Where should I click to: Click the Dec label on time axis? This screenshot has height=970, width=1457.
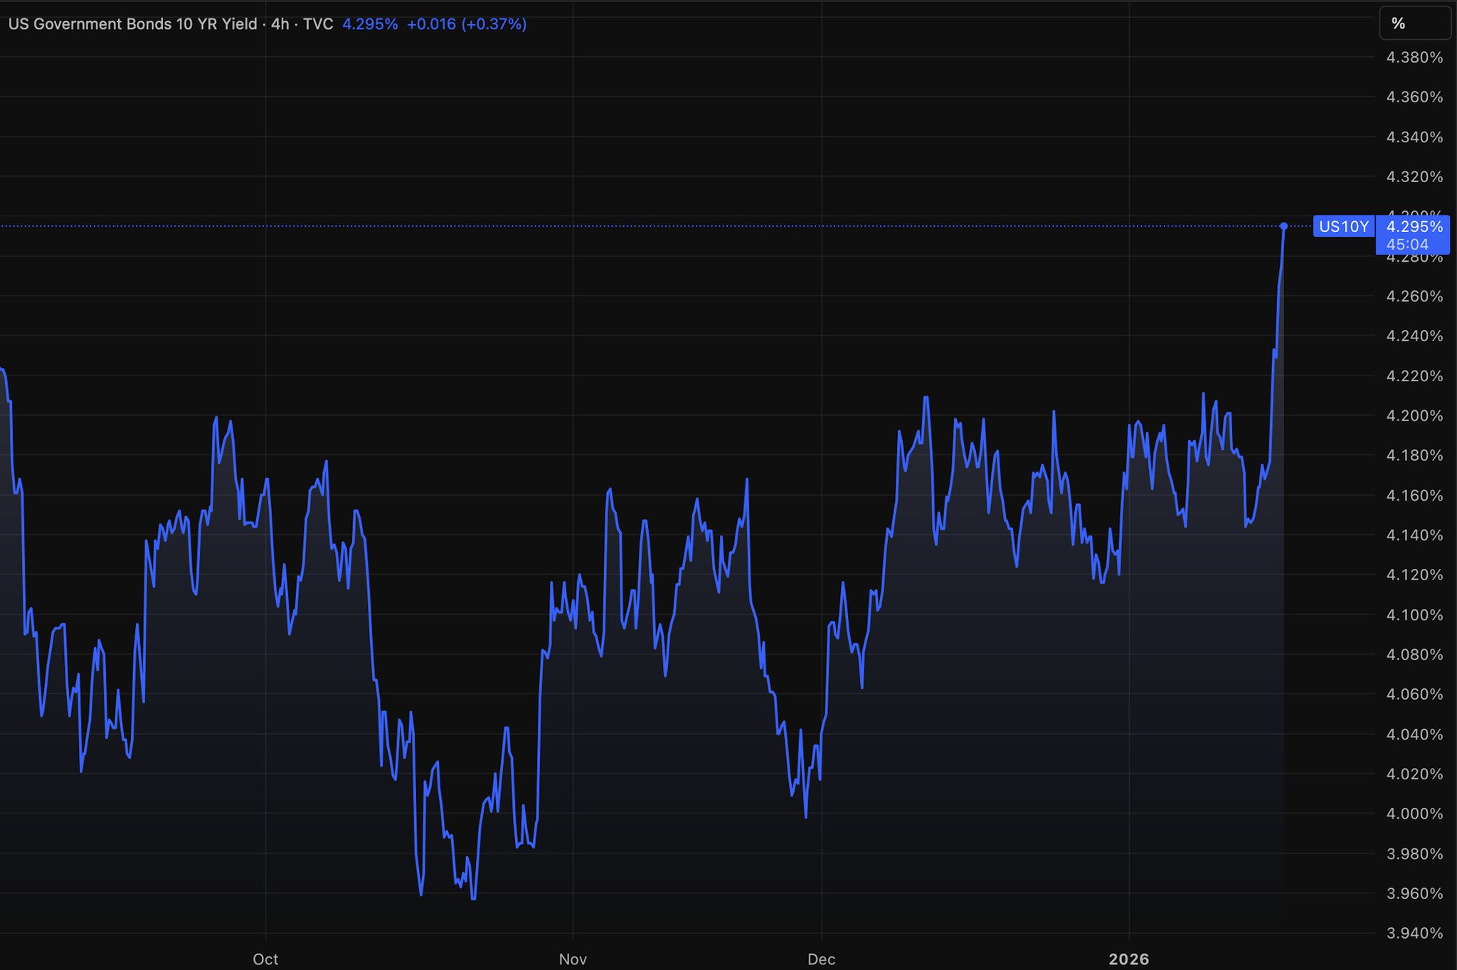point(821,959)
